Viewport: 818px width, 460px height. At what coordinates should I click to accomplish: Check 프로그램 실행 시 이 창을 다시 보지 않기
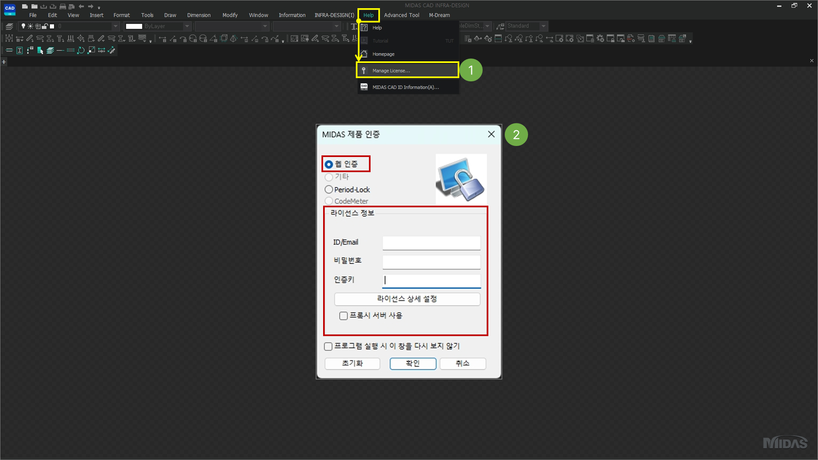[x=328, y=347]
